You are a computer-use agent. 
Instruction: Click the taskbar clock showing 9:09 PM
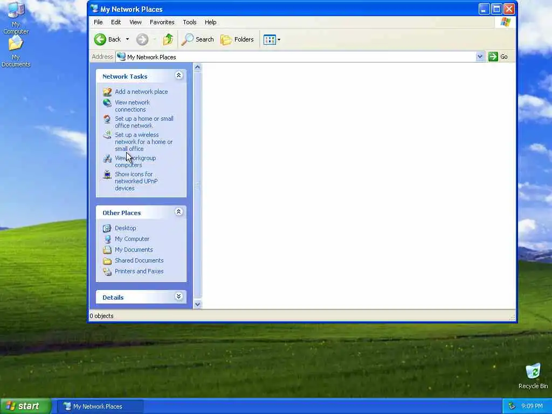532,406
